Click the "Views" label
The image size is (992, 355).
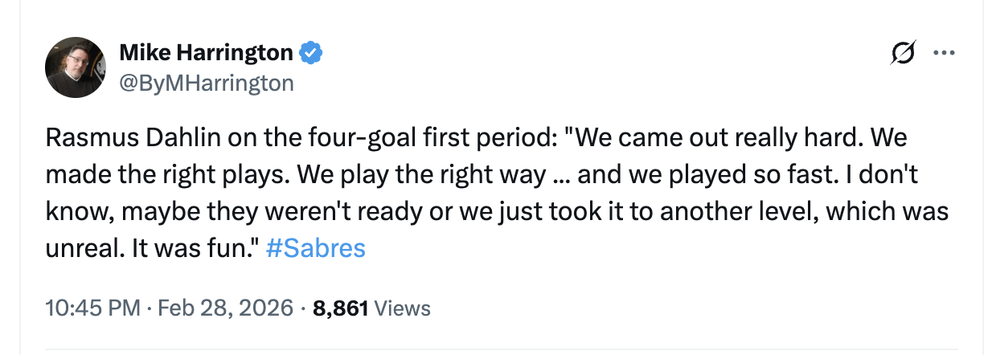(403, 308)
